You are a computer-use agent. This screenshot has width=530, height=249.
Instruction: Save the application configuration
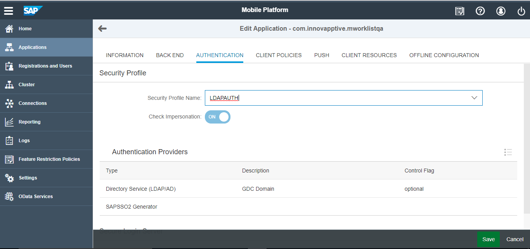488,239
